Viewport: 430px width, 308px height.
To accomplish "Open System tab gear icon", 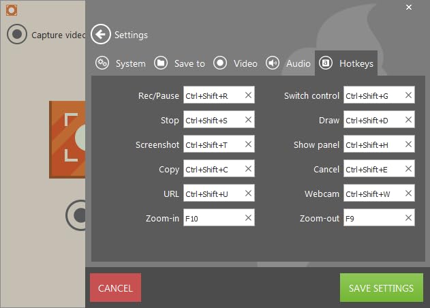I will [x=102, y=63].
